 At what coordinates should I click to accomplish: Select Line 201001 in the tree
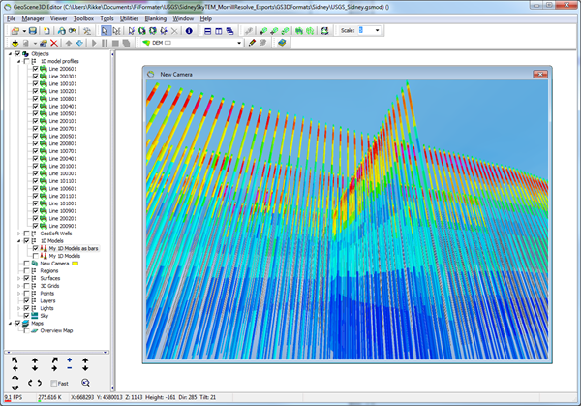63,166
